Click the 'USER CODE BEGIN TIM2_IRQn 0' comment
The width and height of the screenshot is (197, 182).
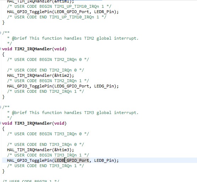(48, 59)
